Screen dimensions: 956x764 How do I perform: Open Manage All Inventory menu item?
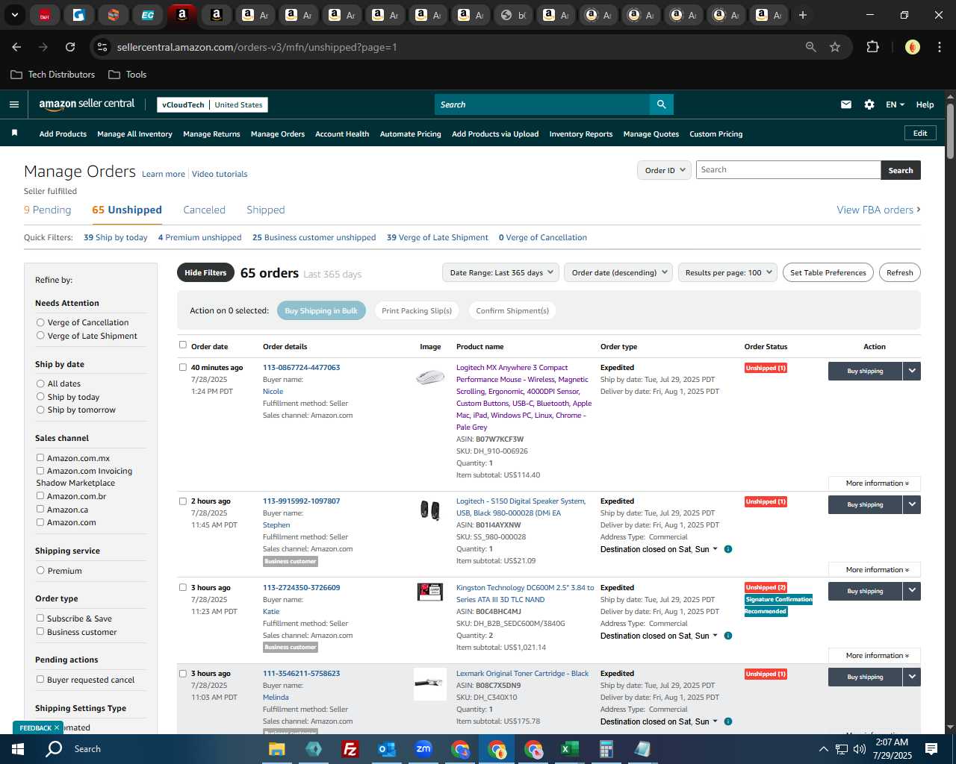click(x=134, y=134)
